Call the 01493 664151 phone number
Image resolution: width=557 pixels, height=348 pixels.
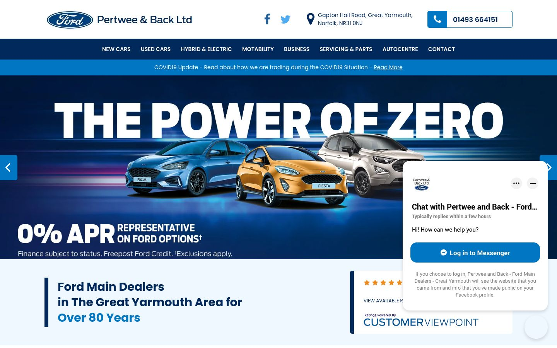click(x=475, y=20)
